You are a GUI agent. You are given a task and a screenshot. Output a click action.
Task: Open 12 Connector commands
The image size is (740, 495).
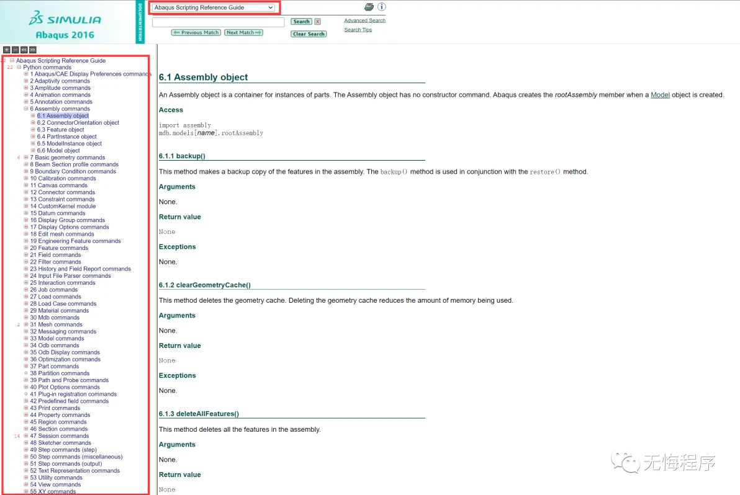pyautogui.click(x=62, y=192)
